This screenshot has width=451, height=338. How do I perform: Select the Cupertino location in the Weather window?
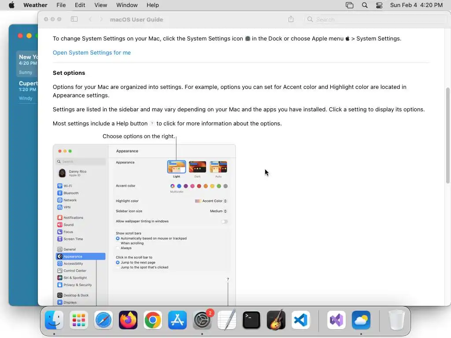point(27,91)
